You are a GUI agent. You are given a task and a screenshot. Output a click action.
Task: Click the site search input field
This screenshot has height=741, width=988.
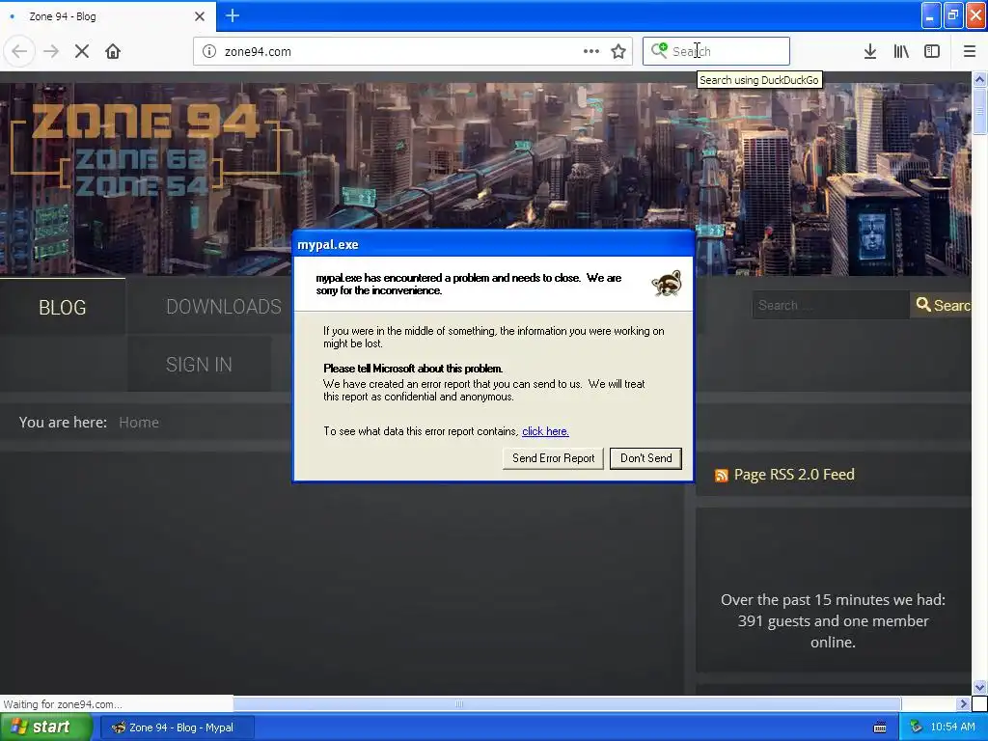coord(831,305)
